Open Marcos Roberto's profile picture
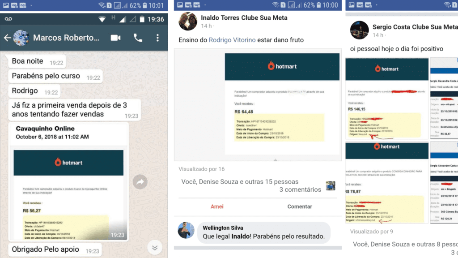The width and height of the screenshot is (458, 258). click(x=21, y=38)
